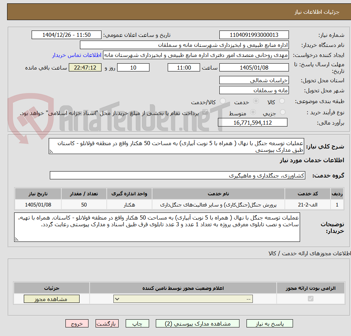Screen dimensions: 351x336
Task: Click the بازگشت back button
Action: [x=107, y=324]
